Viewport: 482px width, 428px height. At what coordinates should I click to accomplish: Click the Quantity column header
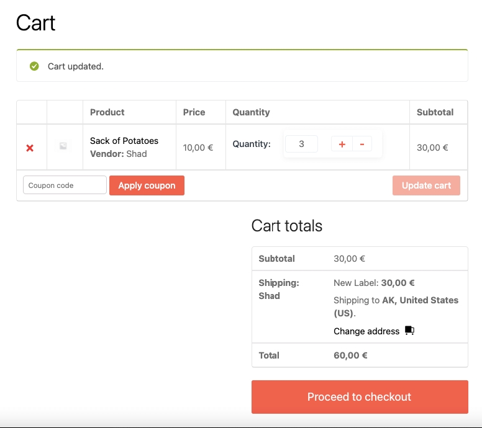pos(251,112)
